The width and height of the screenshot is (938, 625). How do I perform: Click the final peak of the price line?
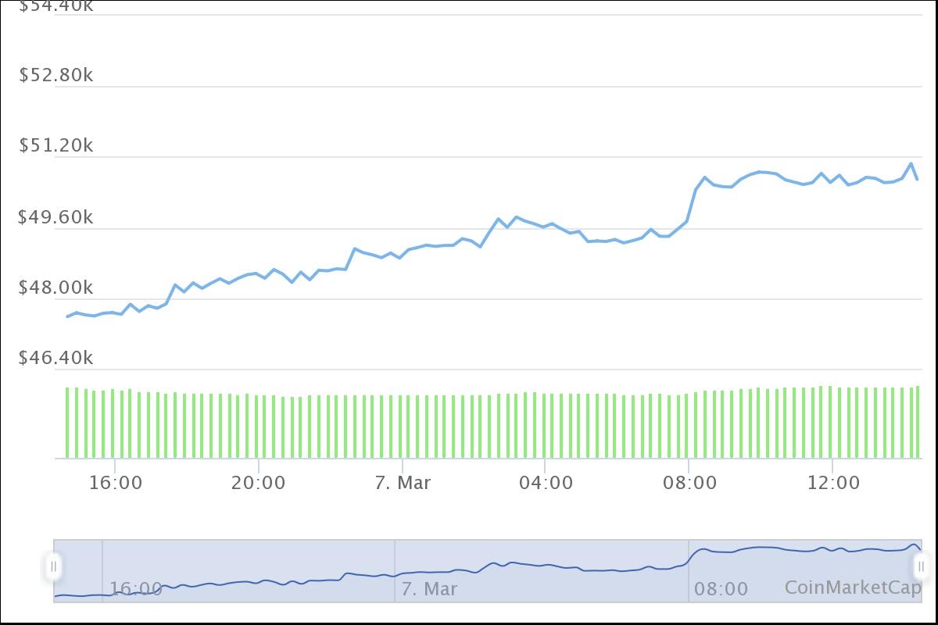tap(911, 164)
